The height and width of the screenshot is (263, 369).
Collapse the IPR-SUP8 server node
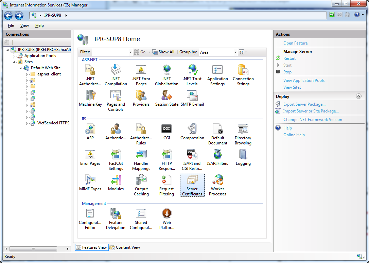(x=7, y=50)
